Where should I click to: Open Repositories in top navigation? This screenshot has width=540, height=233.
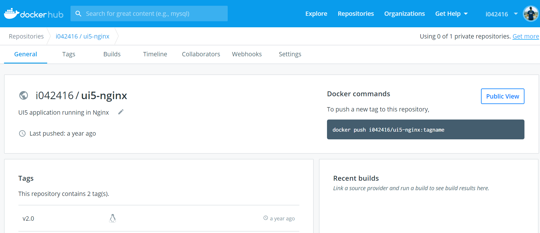(356, 14)
